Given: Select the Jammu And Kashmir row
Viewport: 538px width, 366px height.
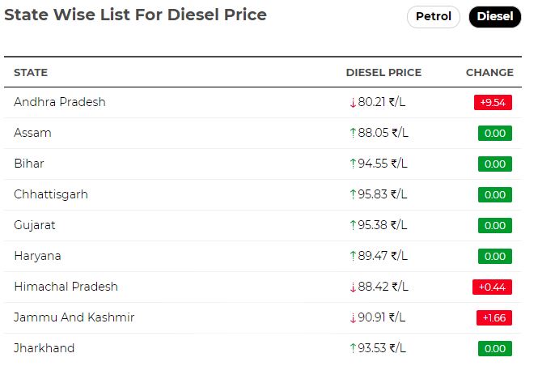Looking at the screenshot, I should [263, 317].
